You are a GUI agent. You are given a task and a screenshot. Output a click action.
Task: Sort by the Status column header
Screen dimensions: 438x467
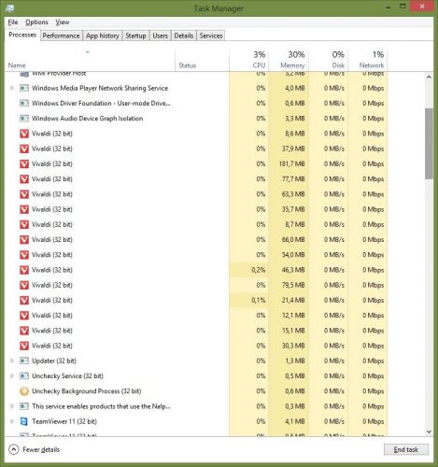tap(202, 60)
